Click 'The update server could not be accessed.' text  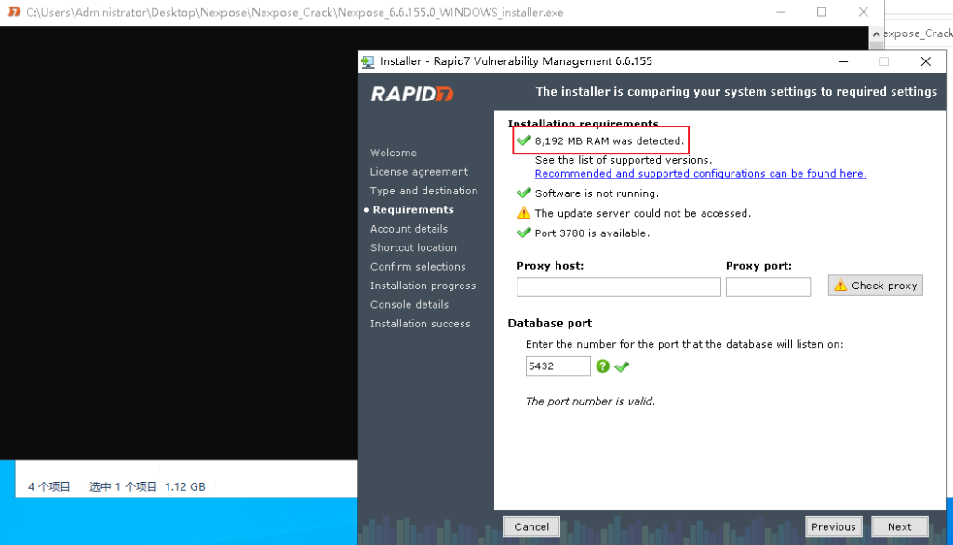tap(643, 213)
